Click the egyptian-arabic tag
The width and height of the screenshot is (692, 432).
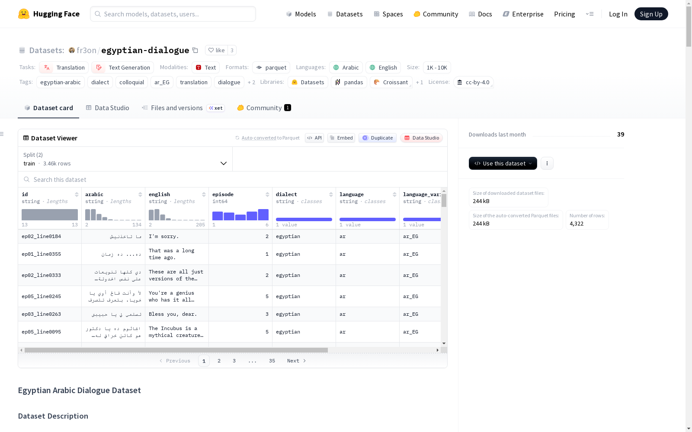coord(61,82)
